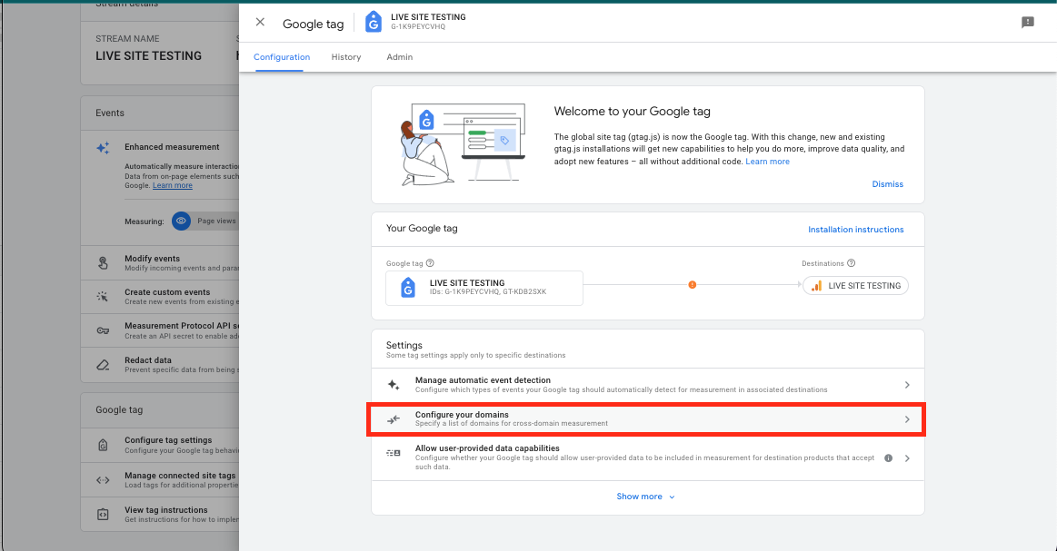
Task: Open Measurement Protocol API secrets row
Action: click(160, 330)
